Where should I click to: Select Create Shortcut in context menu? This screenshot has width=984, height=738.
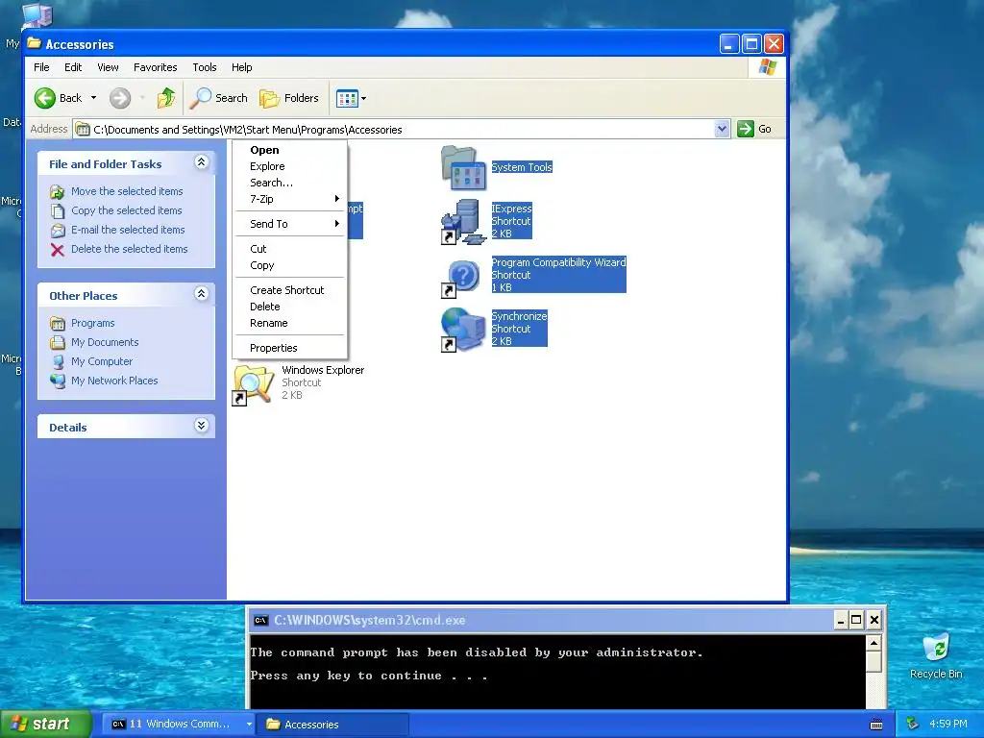(x=289, y=290)
